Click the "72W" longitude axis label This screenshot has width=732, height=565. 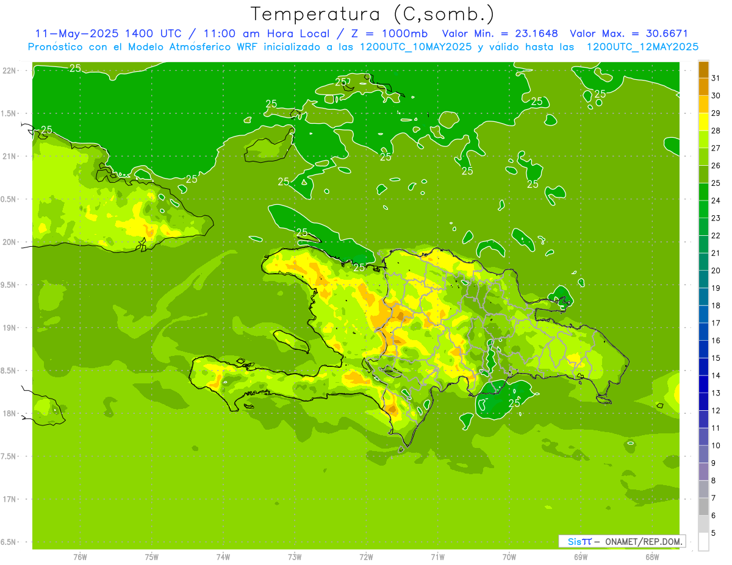coord(366,558)
